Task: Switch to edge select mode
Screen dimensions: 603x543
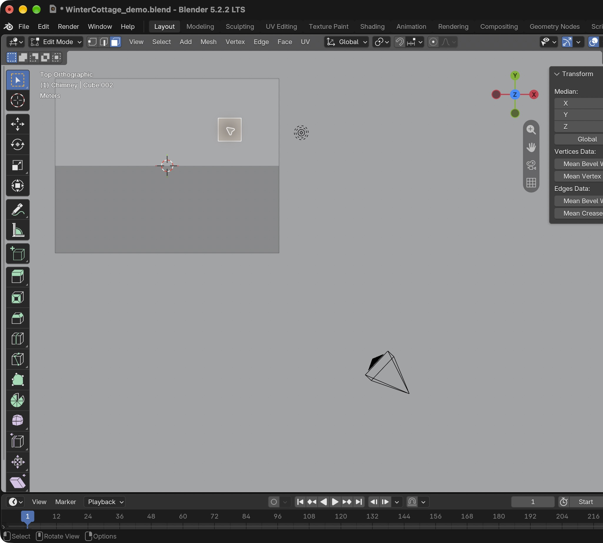Action: click(104, 42)
